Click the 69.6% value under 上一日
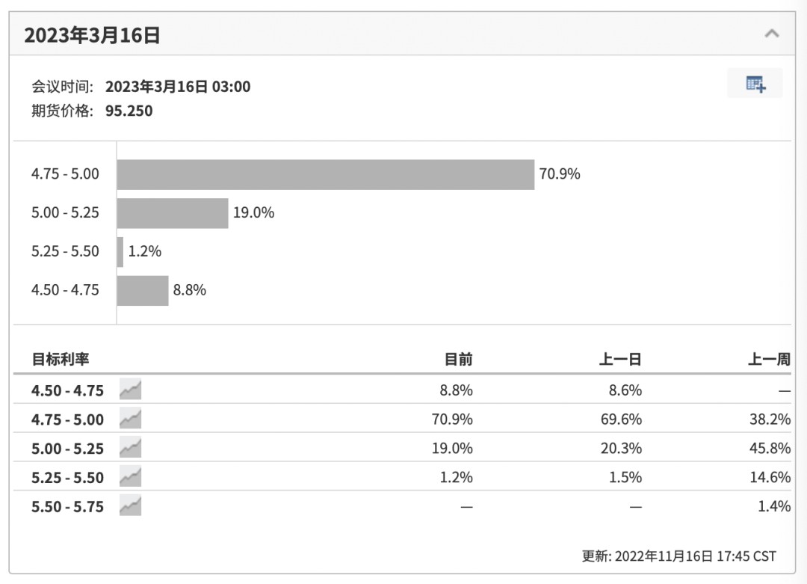This screenshot has width=807, height=584. pos(621,419)
